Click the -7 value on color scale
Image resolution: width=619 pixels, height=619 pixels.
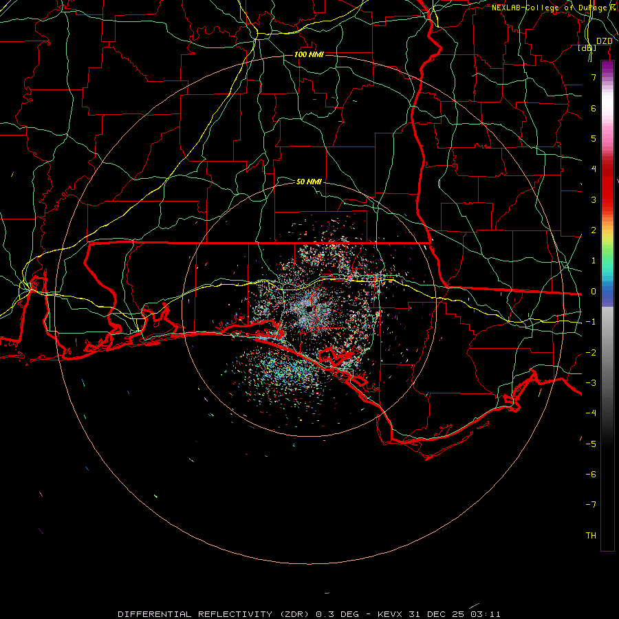tap(591, 505)
